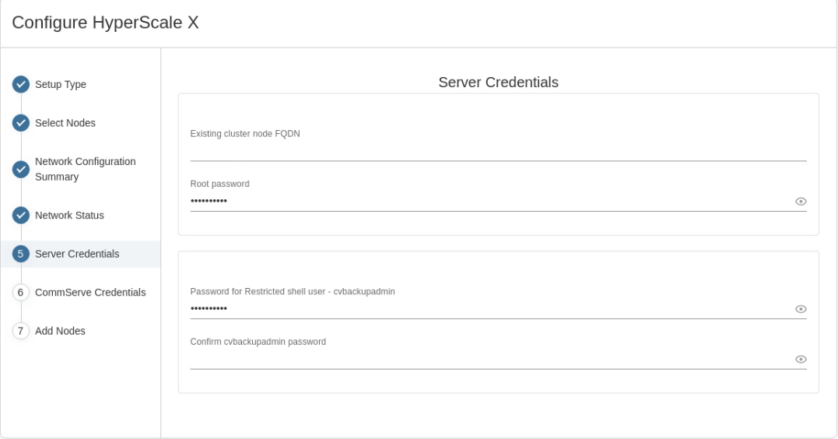
Task: Toggle visibility of Confirm cvbackupadmin password
Action: (x=800, y=359)
